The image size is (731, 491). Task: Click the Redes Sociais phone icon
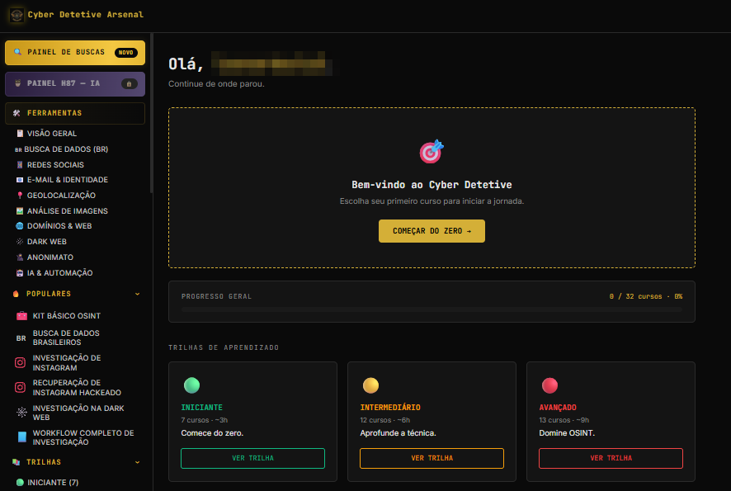(20, 164)
